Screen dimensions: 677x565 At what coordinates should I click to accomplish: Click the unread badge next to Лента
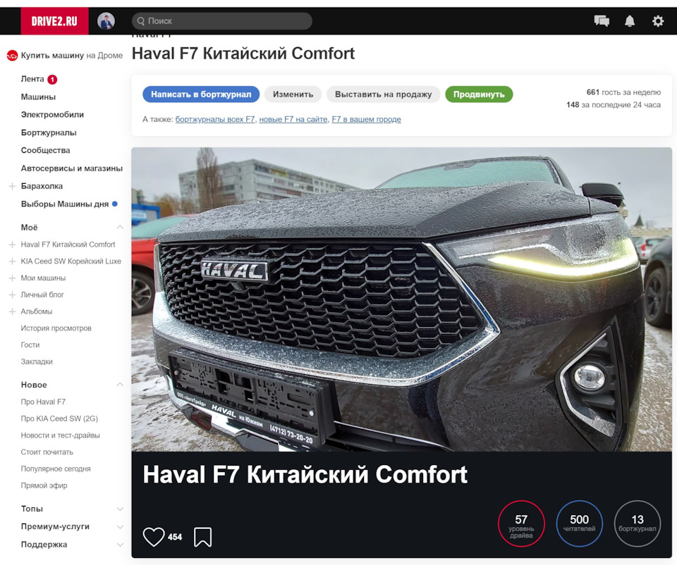point(52,80)
